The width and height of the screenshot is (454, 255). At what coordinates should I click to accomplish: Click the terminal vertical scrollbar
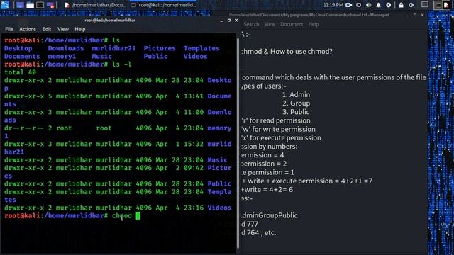pos(238,143)
